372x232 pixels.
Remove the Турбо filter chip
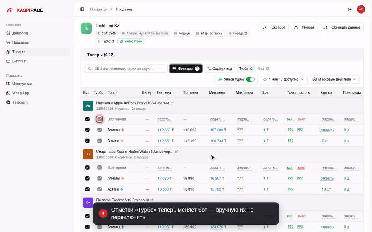[x=251, y=69]
